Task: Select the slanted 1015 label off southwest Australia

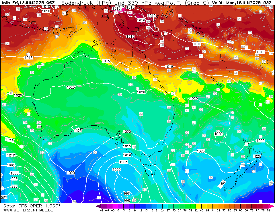Action: 10,140
